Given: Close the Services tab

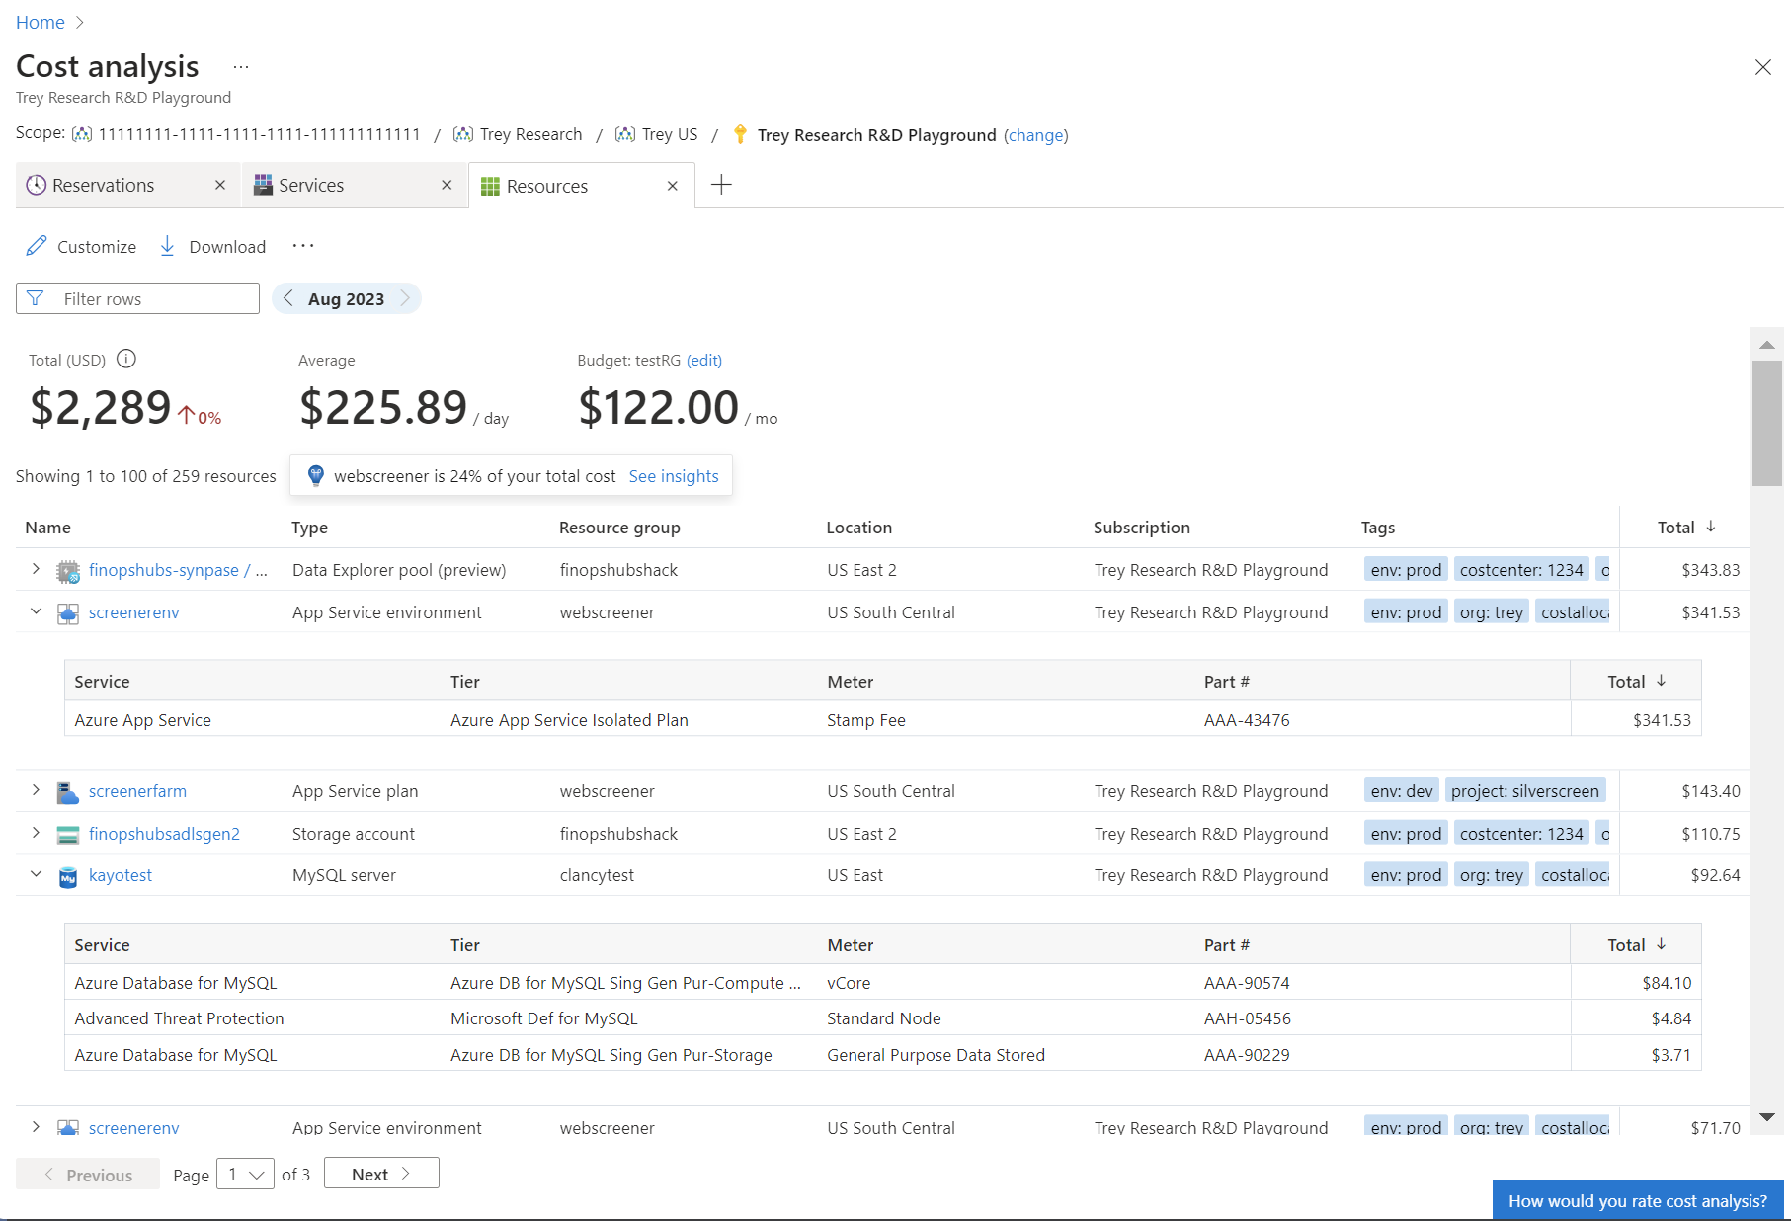Looking at the screenshot, I should click(447, 185).
